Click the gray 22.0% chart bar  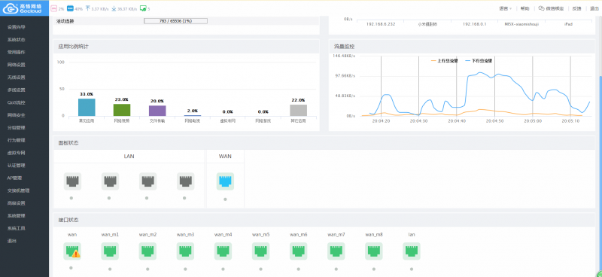(x=298, y=110)
